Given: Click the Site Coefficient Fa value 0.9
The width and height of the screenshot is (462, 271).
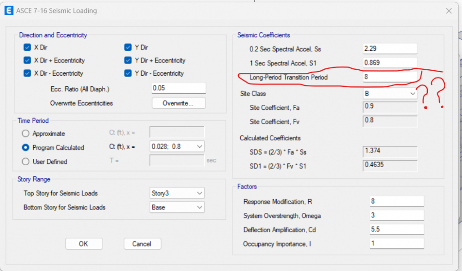Looking at the screenshot, I should pyautogui.click(x=390, y=107).
